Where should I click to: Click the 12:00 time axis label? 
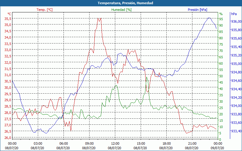[x=115, y=144]
